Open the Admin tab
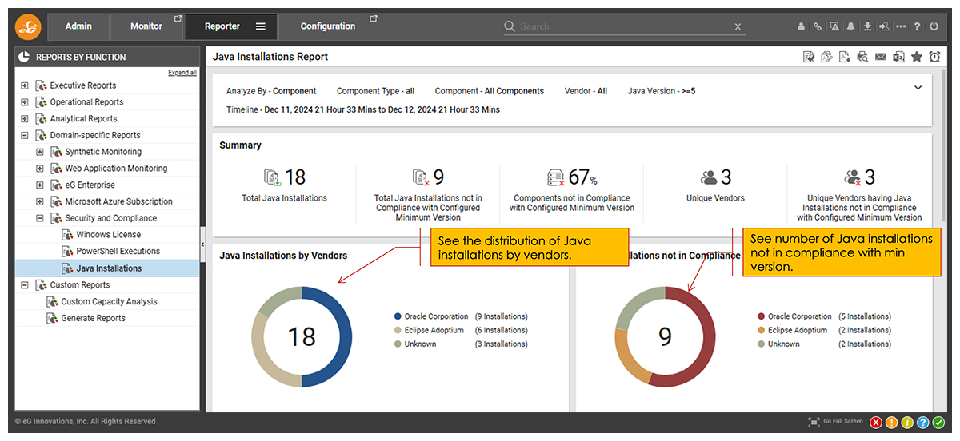960x441 pixels. tap(78, 26)
